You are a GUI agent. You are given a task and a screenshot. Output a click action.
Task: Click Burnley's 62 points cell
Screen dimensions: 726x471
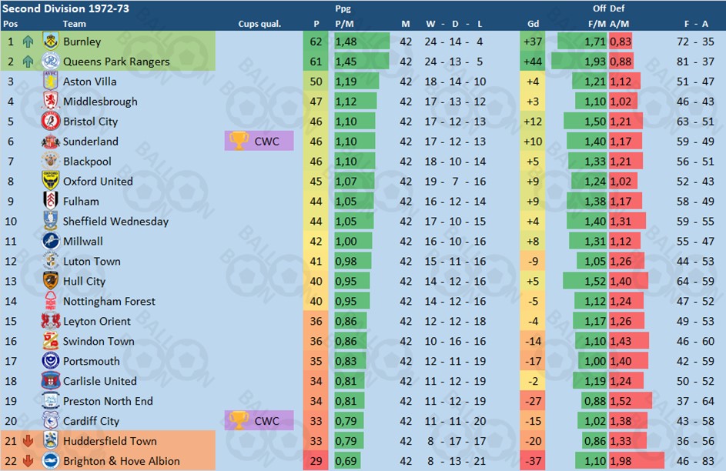[x=316, y=42]
